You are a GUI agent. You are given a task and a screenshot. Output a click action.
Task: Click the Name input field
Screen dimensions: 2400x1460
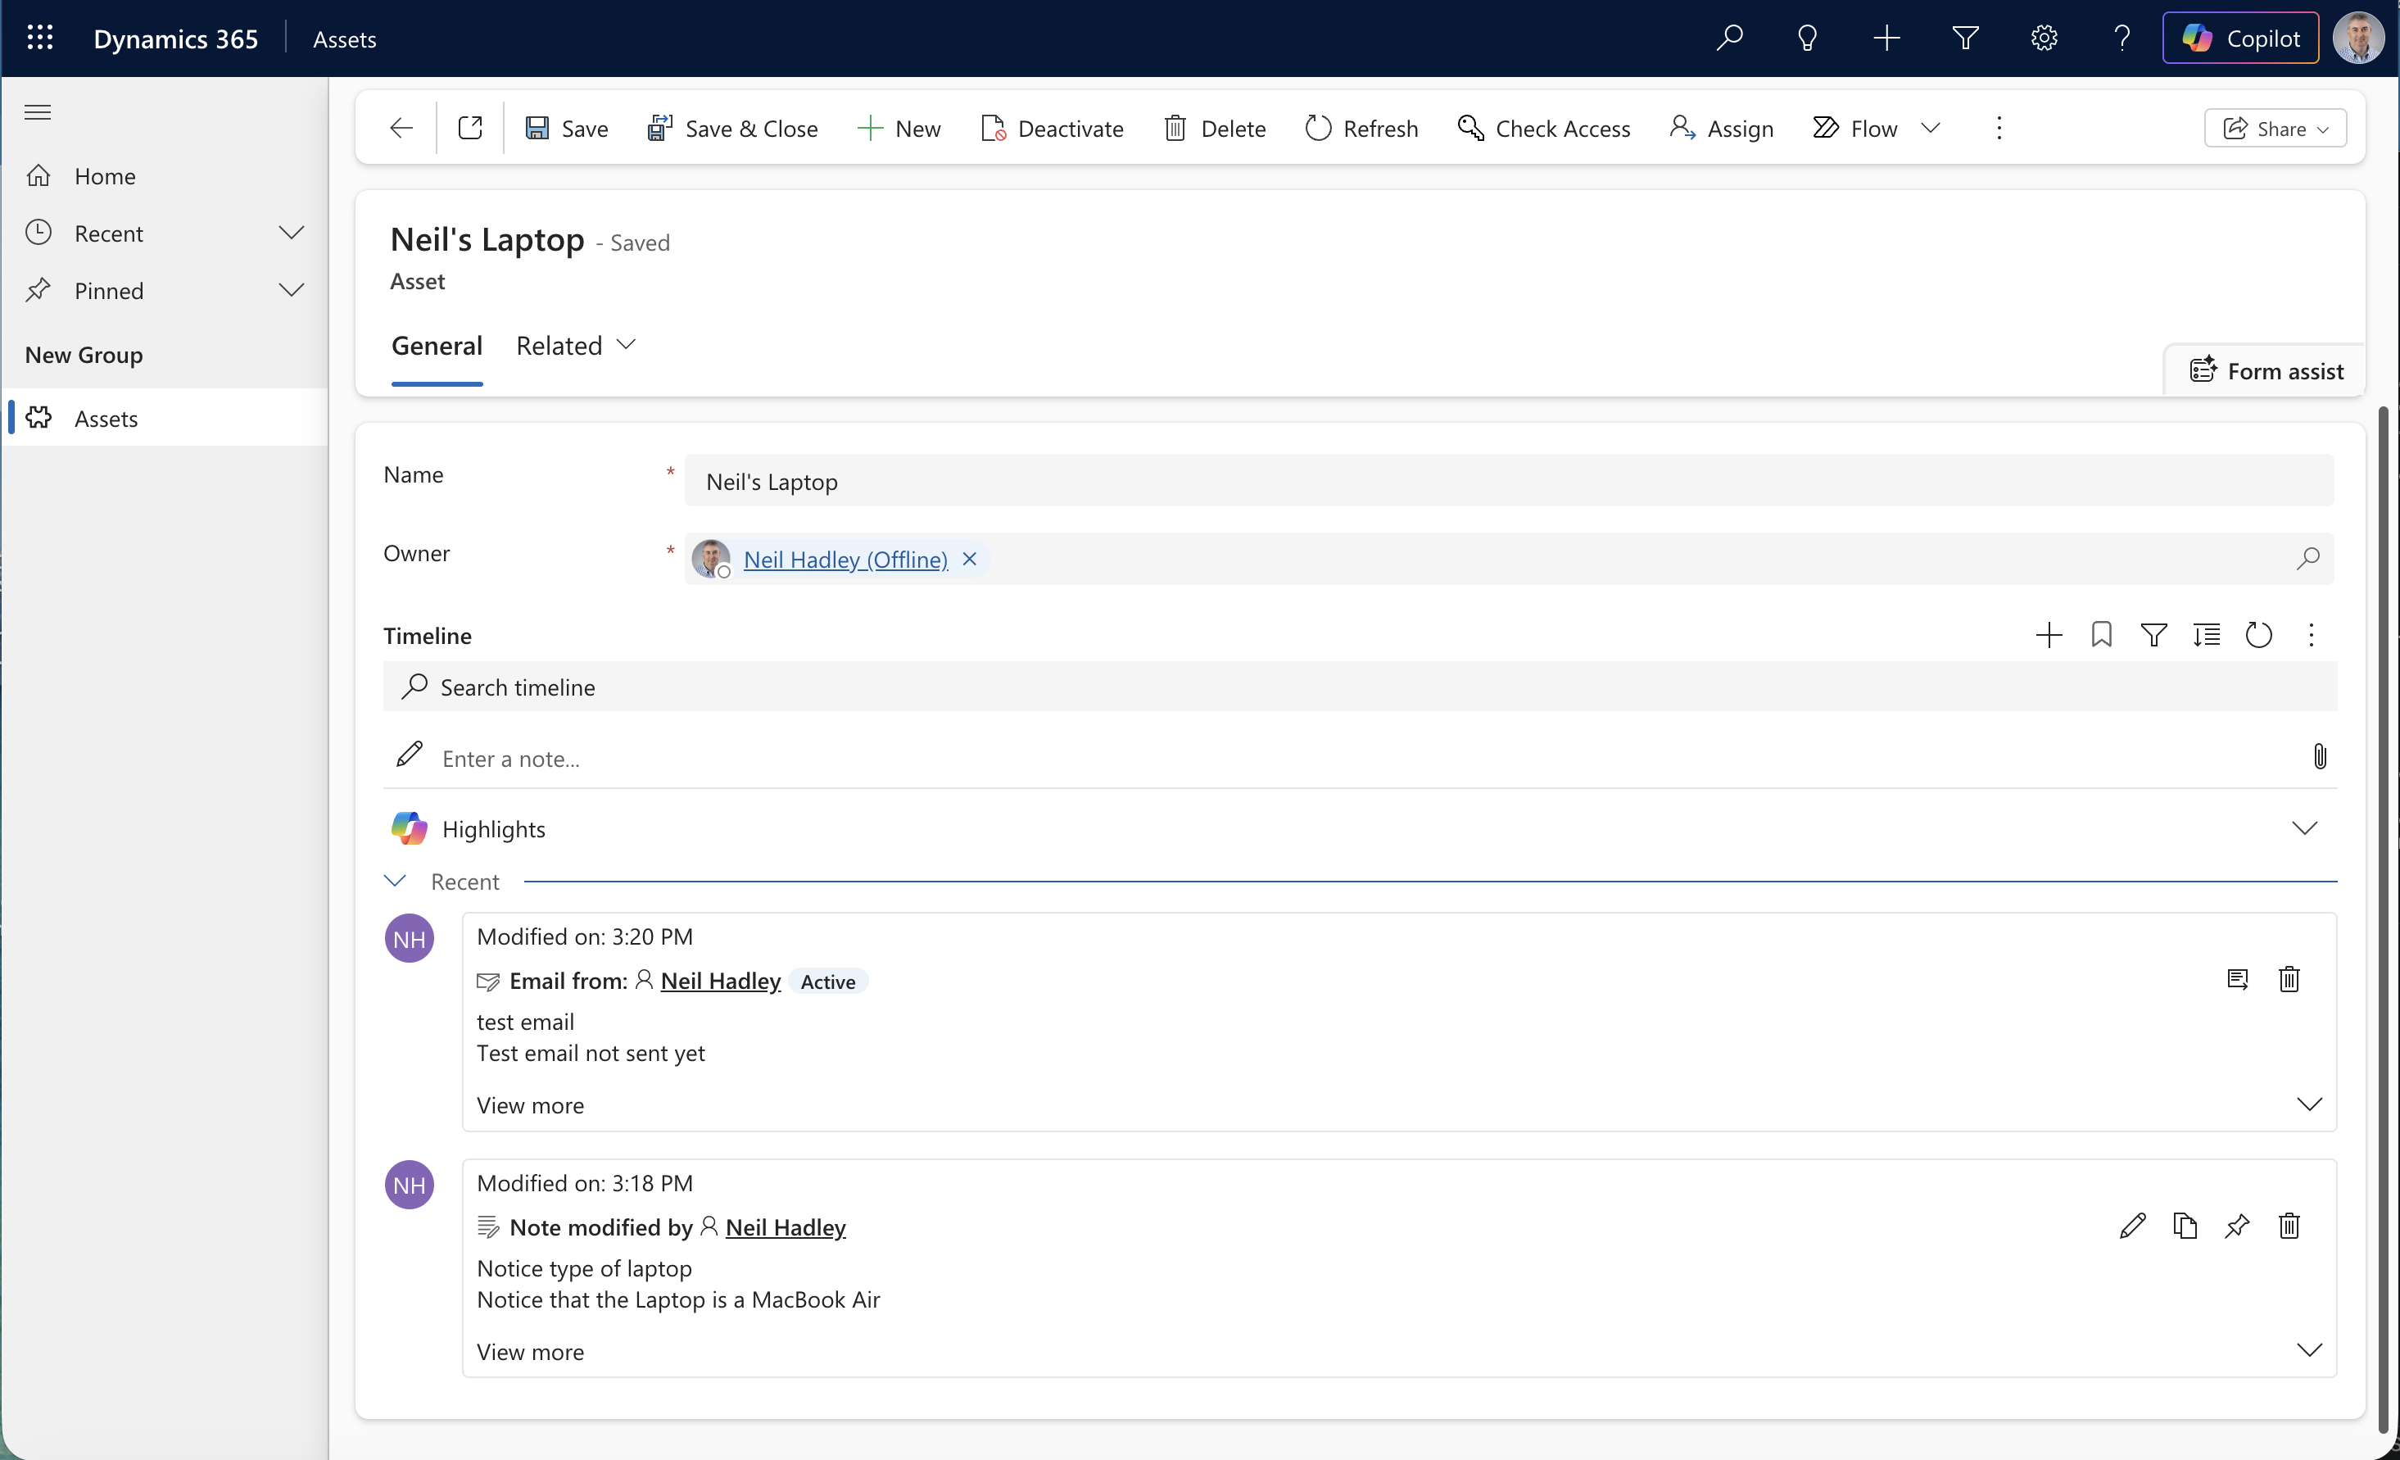click(1509, 481)
